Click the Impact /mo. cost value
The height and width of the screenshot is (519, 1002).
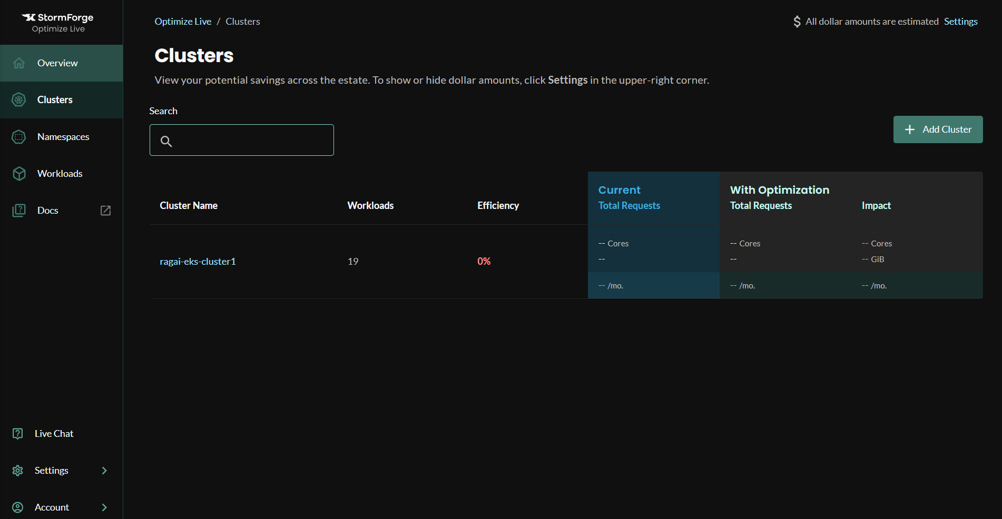(x=874, y=286)
